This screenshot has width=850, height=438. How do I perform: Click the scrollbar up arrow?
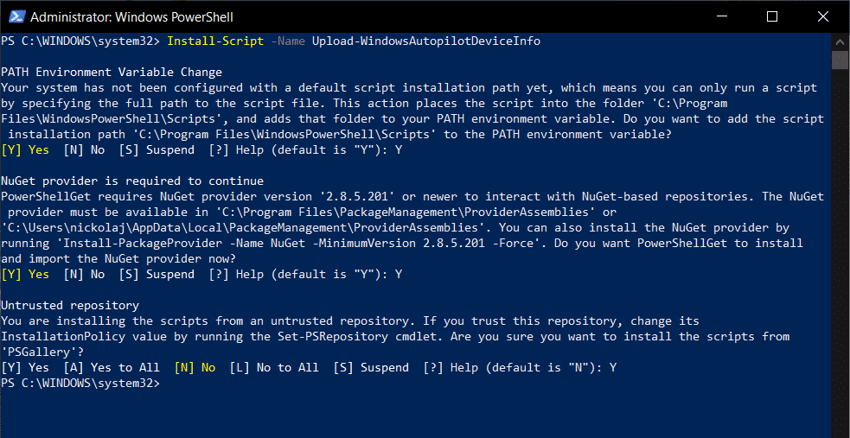[840, 42]
